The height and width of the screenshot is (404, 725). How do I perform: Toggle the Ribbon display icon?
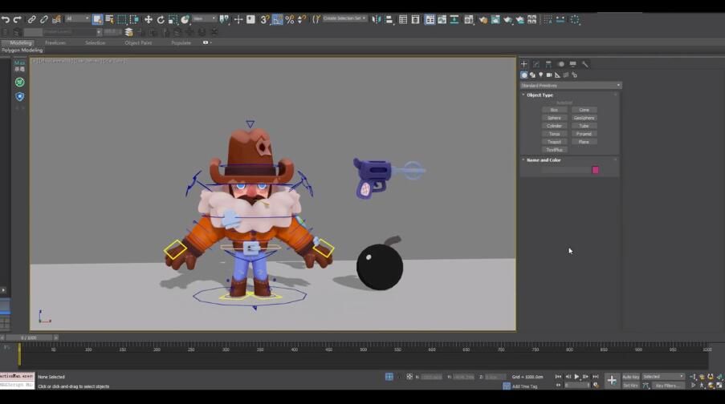pyautogui.click(x=430, y=19)
